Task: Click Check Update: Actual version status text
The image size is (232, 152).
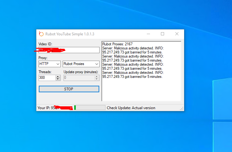Action: coord(131,108)
